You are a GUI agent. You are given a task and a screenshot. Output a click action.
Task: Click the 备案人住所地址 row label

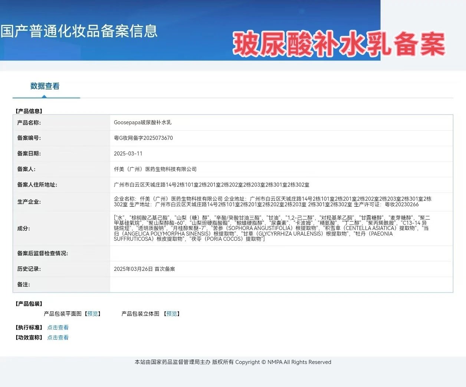37,185
